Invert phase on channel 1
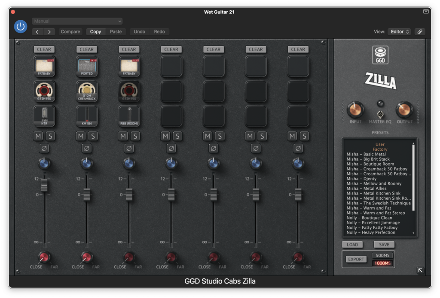The width and height of the screenshot is (440, 298). tap(44, 148)
